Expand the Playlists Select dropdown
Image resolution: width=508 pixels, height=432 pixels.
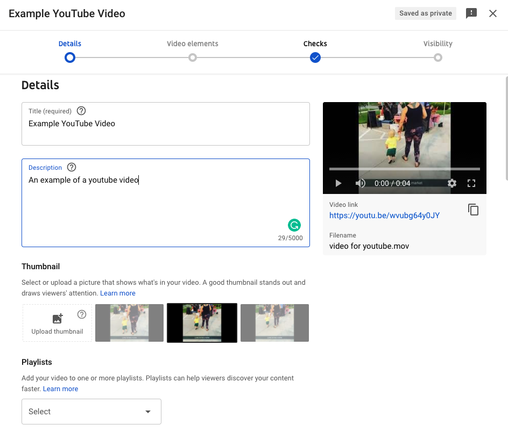(91, 412)
